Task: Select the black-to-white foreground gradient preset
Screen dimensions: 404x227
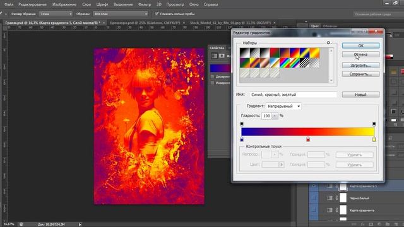Action: (x=244, y=53)
